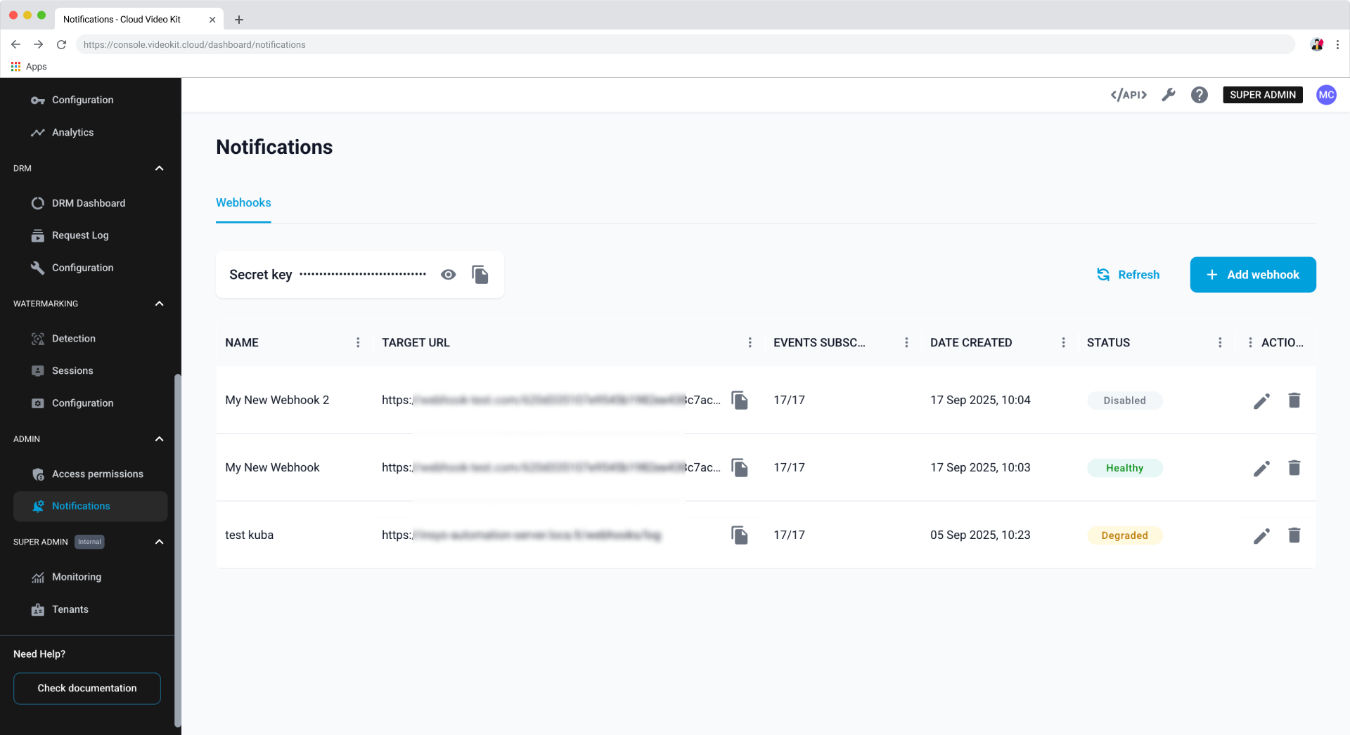Screen dimensions: 1350x735
Task: Switch to the Webhooks tab
Action: 243,202
